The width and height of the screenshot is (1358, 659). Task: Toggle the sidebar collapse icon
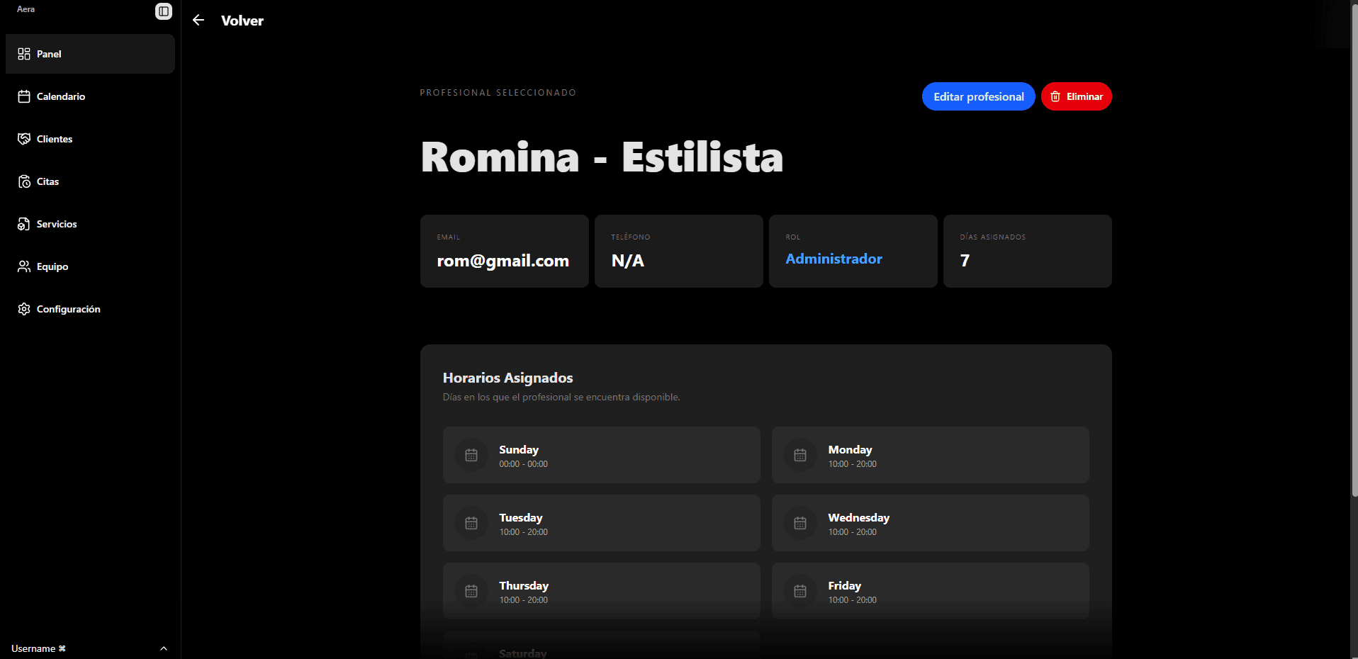(164, 11)
